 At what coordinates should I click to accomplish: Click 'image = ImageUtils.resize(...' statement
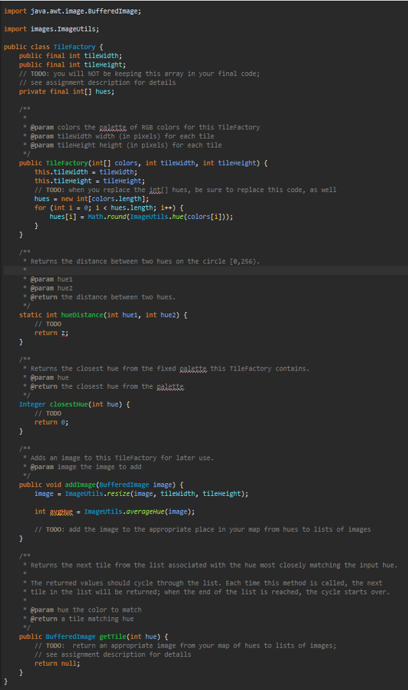point(141,494)
